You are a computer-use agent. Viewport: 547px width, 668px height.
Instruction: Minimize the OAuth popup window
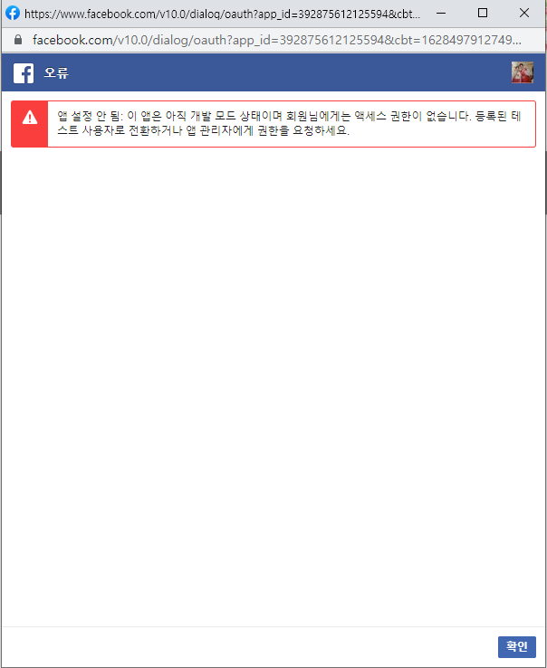[441, 14]
